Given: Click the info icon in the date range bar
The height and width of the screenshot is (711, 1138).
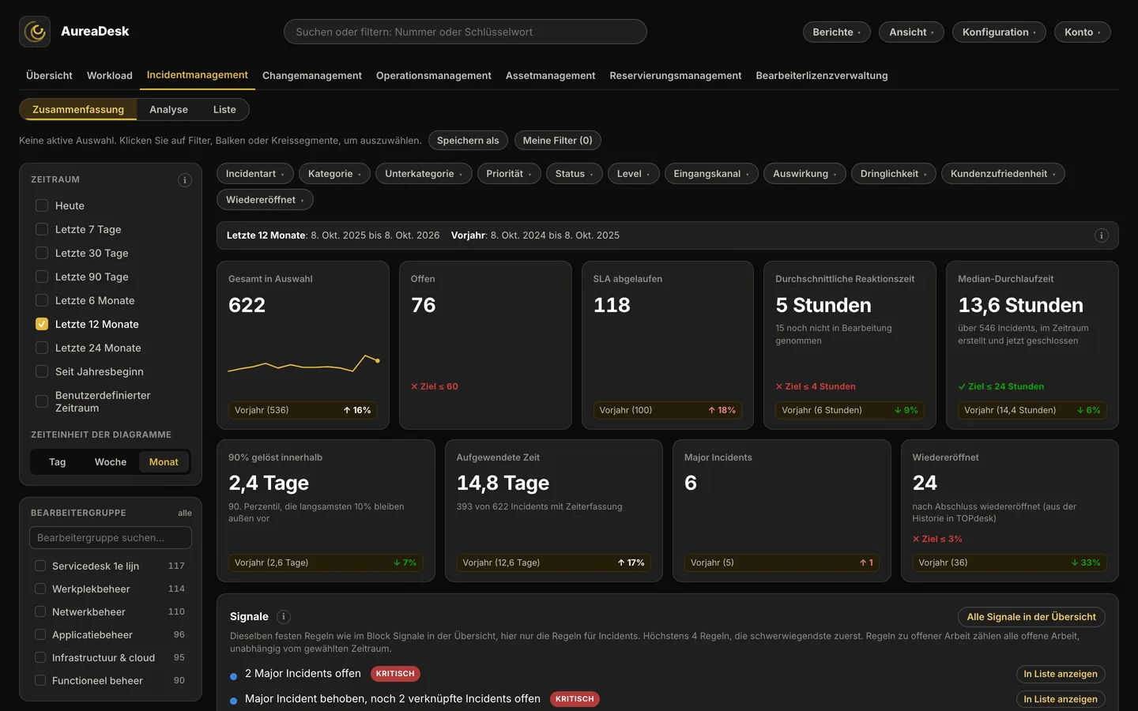Looking at the screenshot, I should click(x=1102, y=235).
